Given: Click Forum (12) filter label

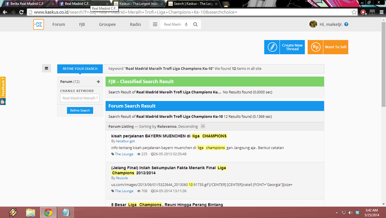Looking at the screenshot, I should pyautogui.click(x=70, y=82).
